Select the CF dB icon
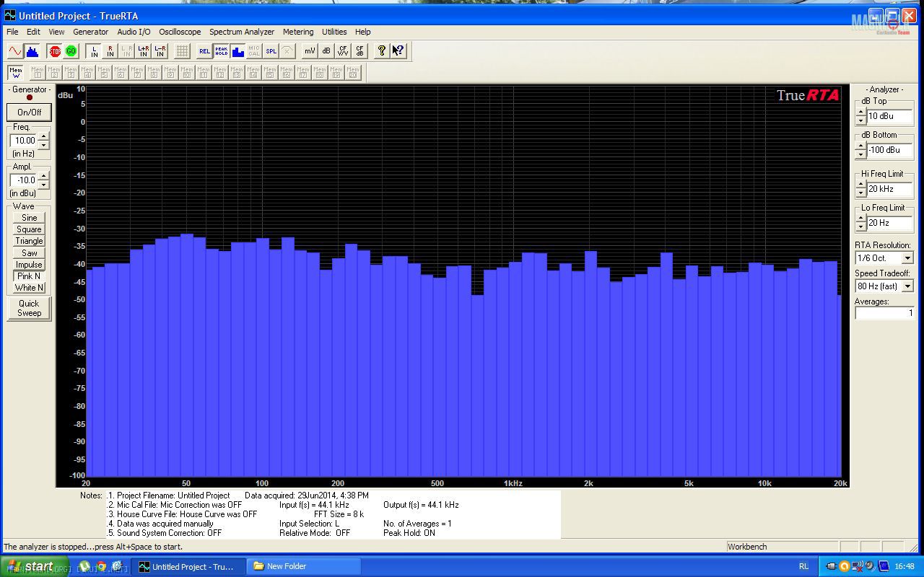This screenshot has height=577, width=924. pos(359,50)
